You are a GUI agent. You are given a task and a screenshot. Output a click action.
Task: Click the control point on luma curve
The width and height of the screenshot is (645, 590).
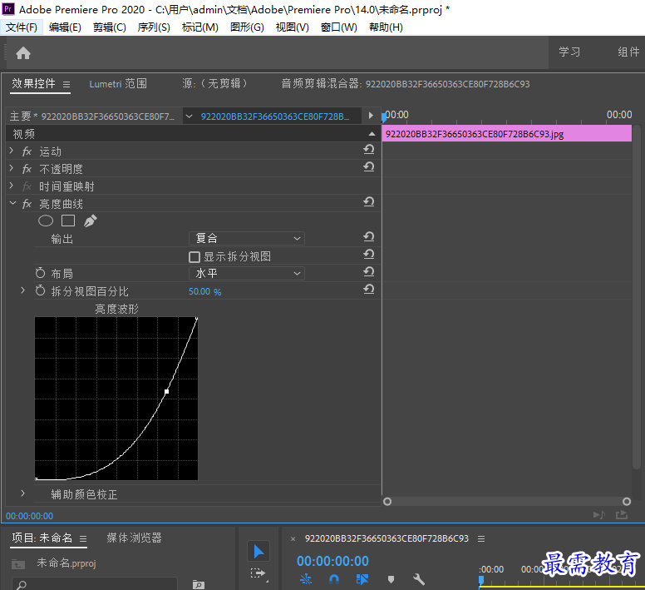(166, 392)
